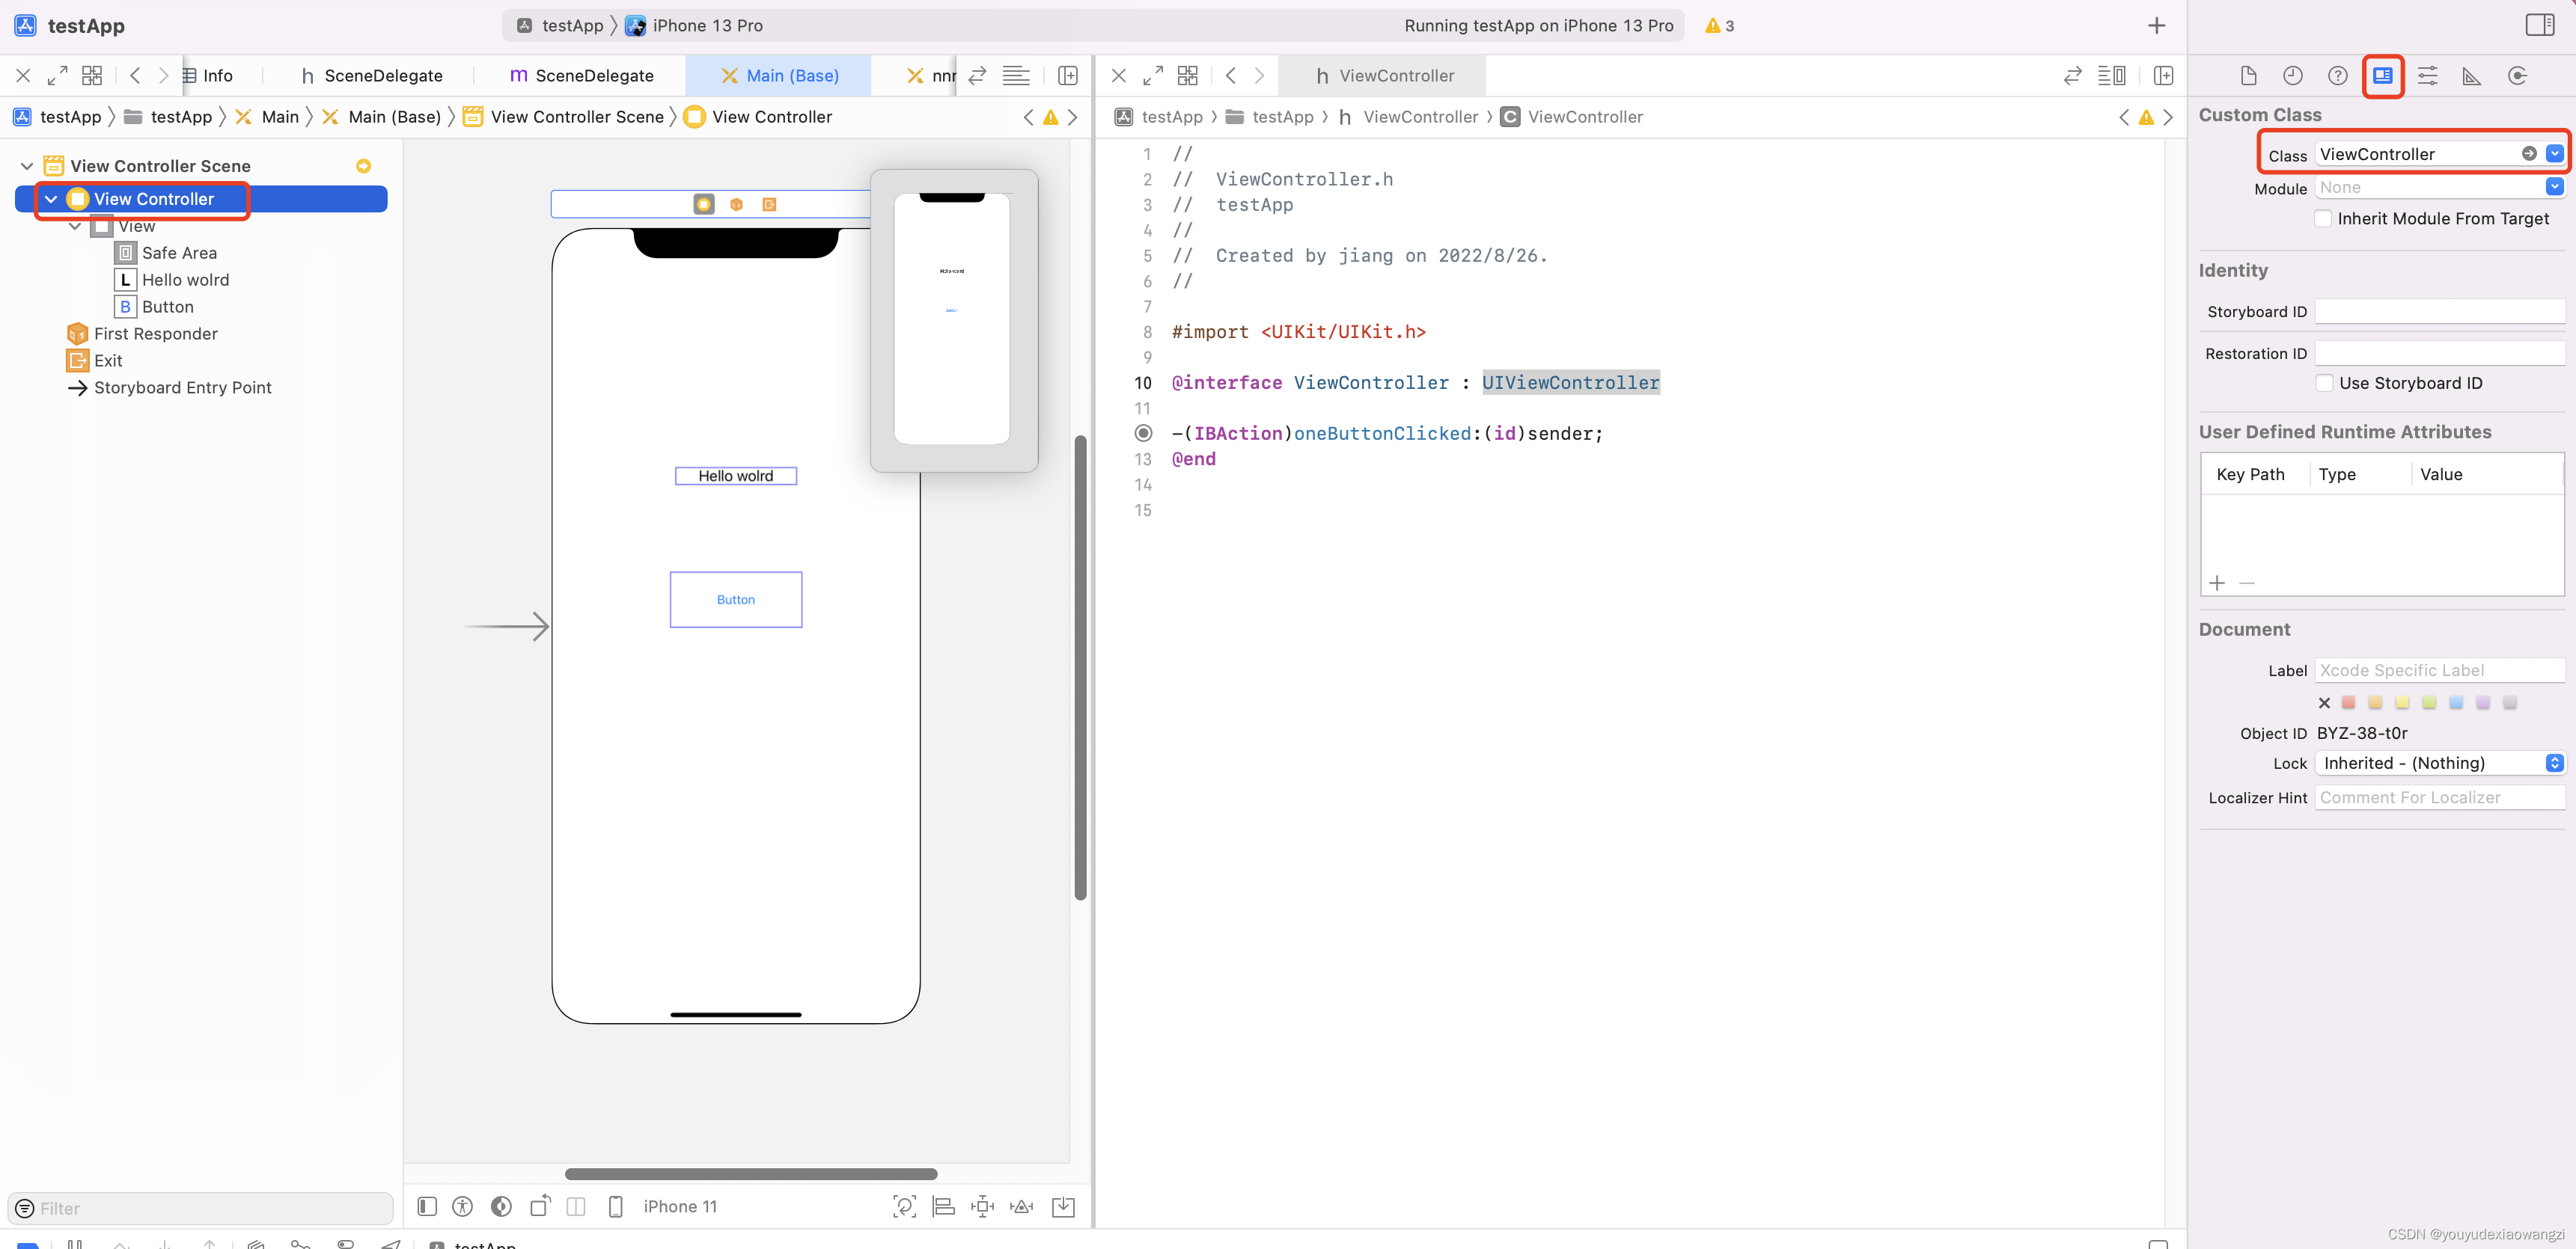Open the Class combo box dropdown
2576x1249 pixels.
point(2554,154)
